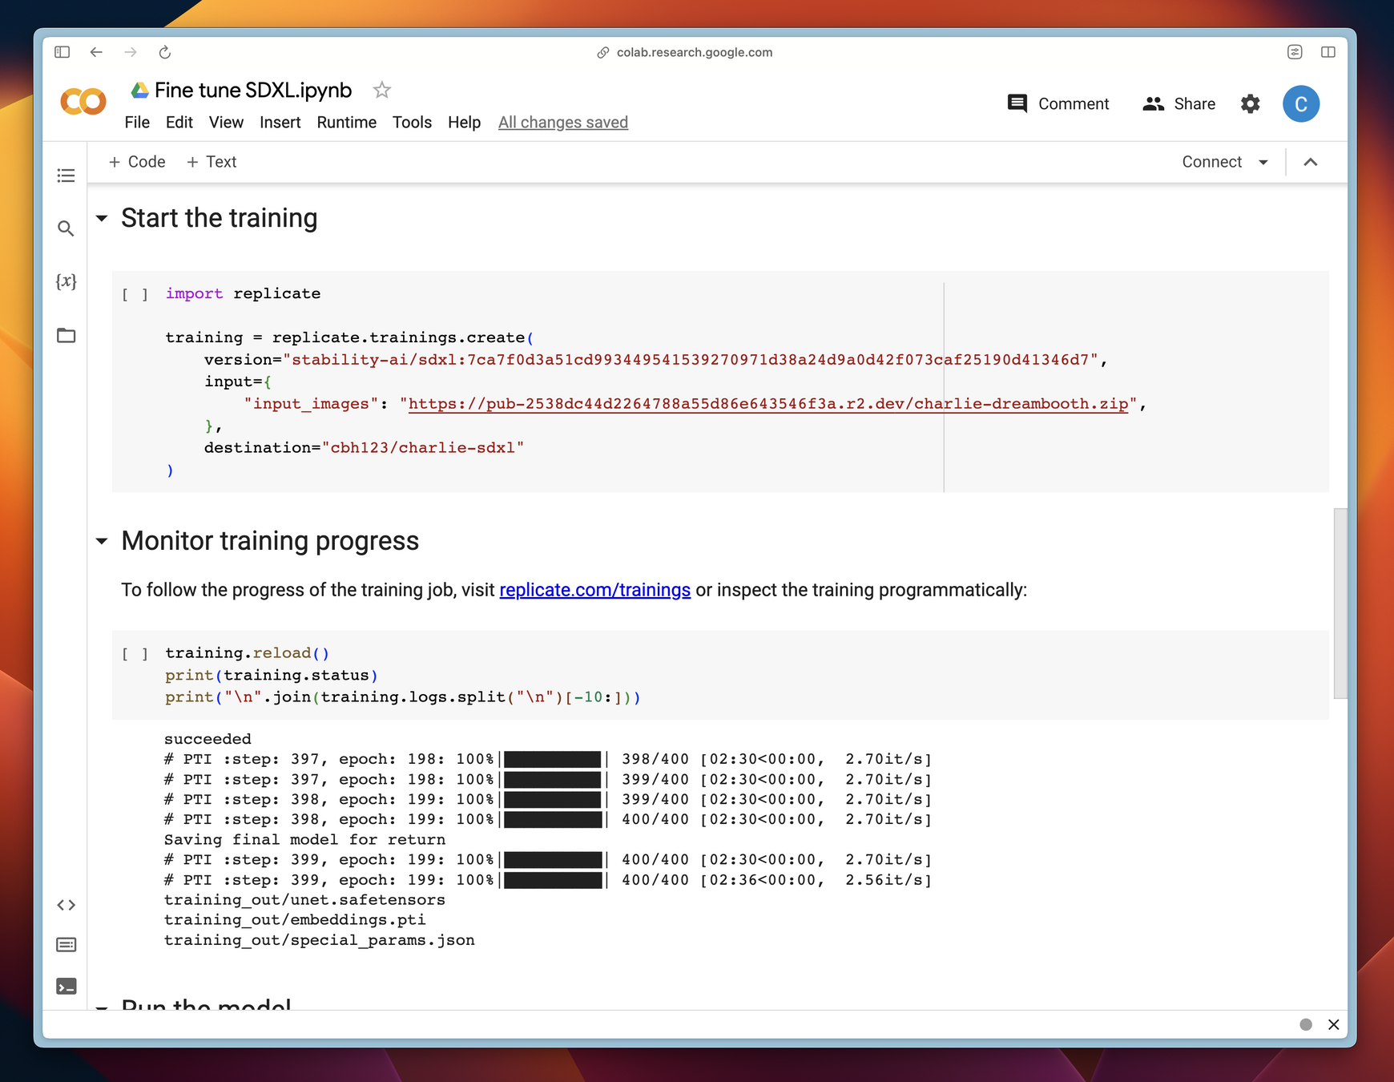1394x1082 pixels.
Task: Click All changes saved link
Action: 563,123
